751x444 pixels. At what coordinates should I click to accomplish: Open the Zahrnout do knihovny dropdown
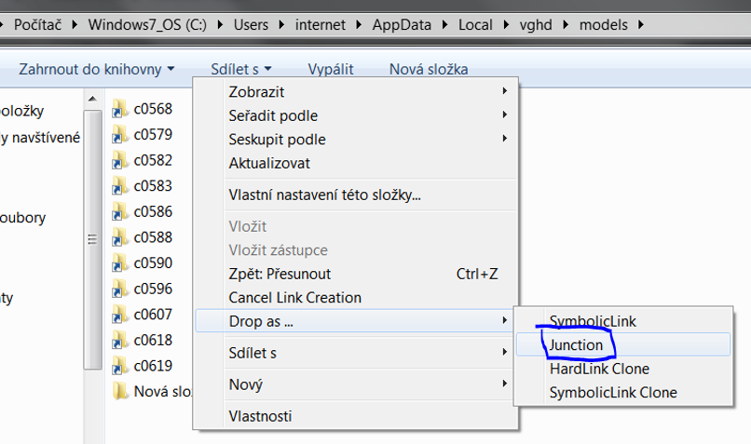(x=96, y=70)
